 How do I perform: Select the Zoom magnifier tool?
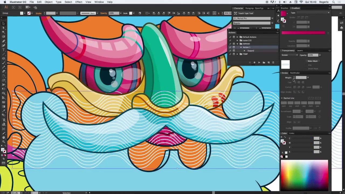(x=4, y=141)
